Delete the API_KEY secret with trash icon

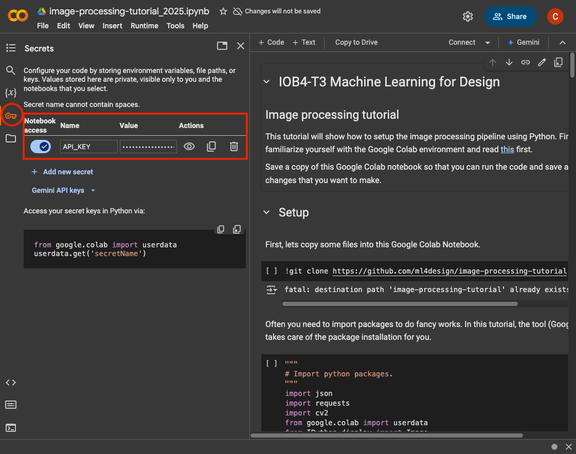(233, 147)
